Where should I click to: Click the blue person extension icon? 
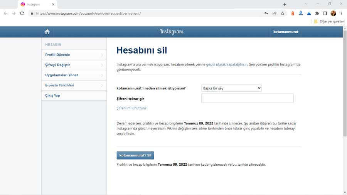(301, 13)
